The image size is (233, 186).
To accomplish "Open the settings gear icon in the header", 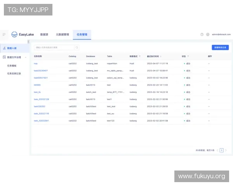I will (x=208, y=34).
